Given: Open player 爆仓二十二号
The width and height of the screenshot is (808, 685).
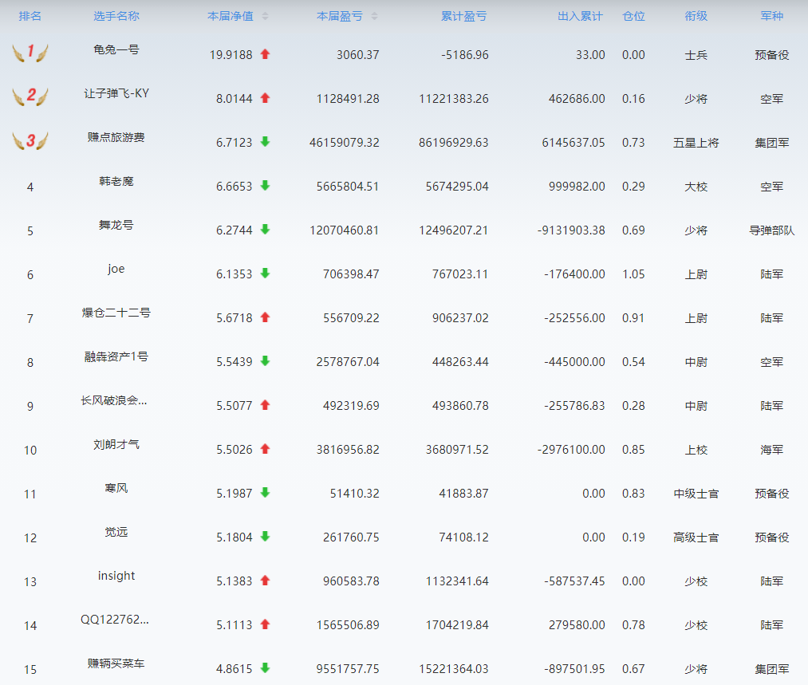Looking at the screenshot, I should [116, 313].
